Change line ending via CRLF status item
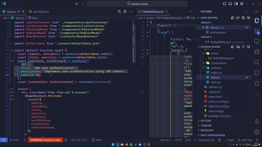The width and height of the screenshot is (262, 147). tap(188, 140)
